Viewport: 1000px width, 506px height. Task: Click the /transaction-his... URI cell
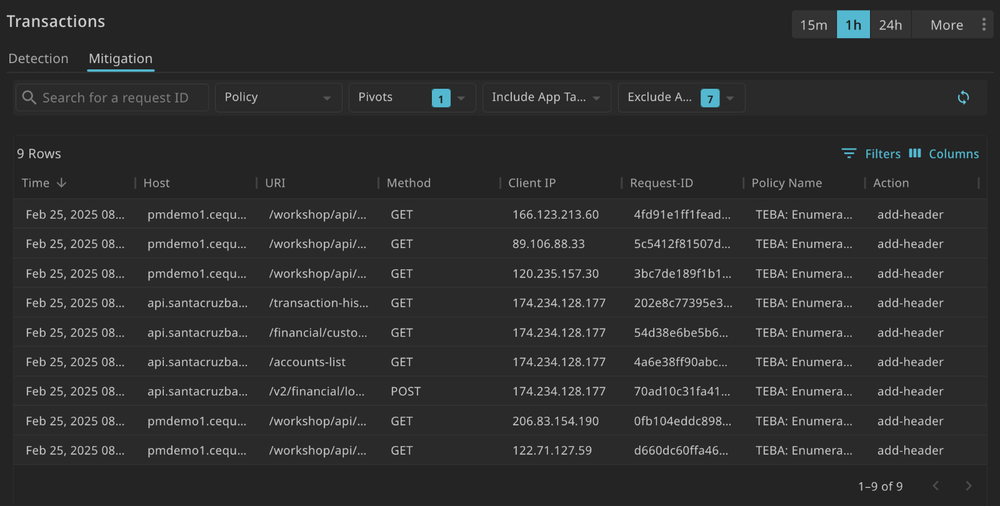(x=319, y=303)
